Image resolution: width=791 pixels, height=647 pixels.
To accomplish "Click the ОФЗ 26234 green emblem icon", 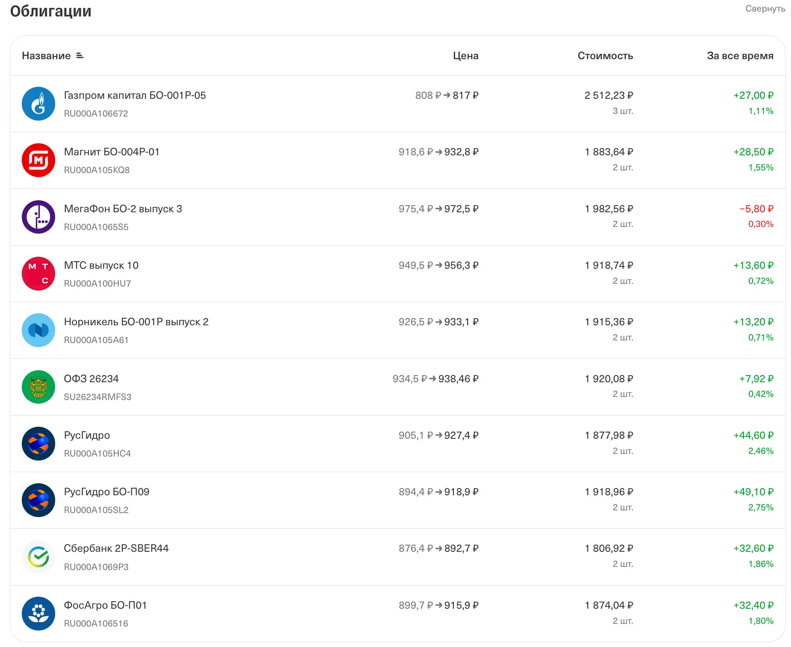I will [x=39, y=387].
